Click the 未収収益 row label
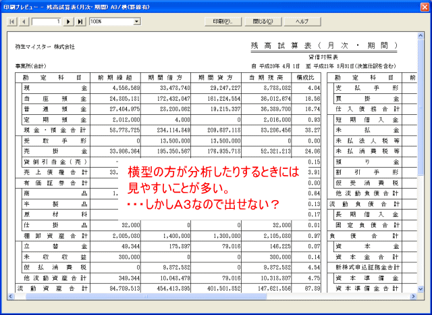Image resolution: width=432 pixels, height=315 pixels. pos(55,257)
